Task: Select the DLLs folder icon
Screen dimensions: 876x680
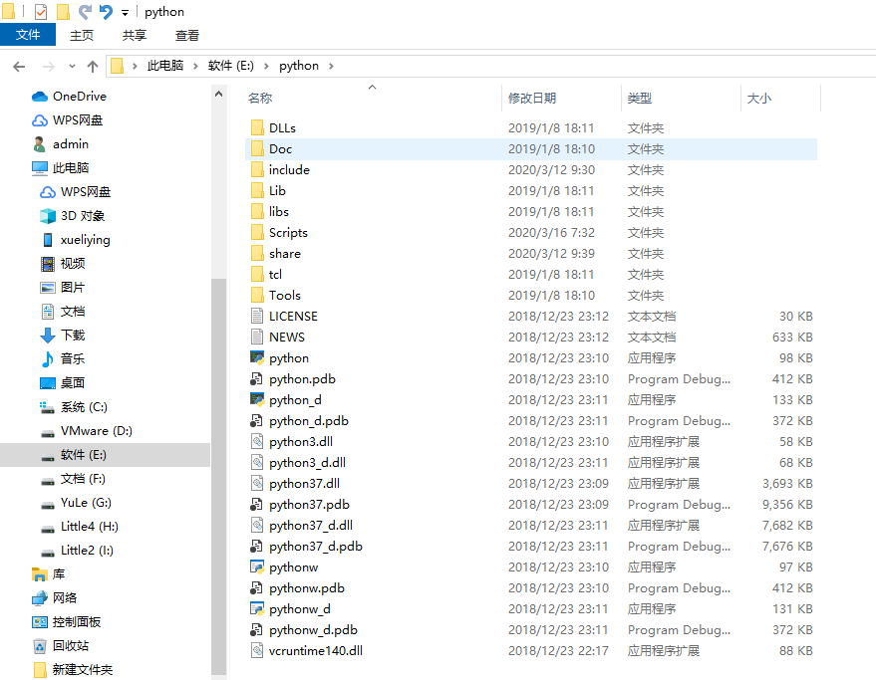Action: pos(257,127)
